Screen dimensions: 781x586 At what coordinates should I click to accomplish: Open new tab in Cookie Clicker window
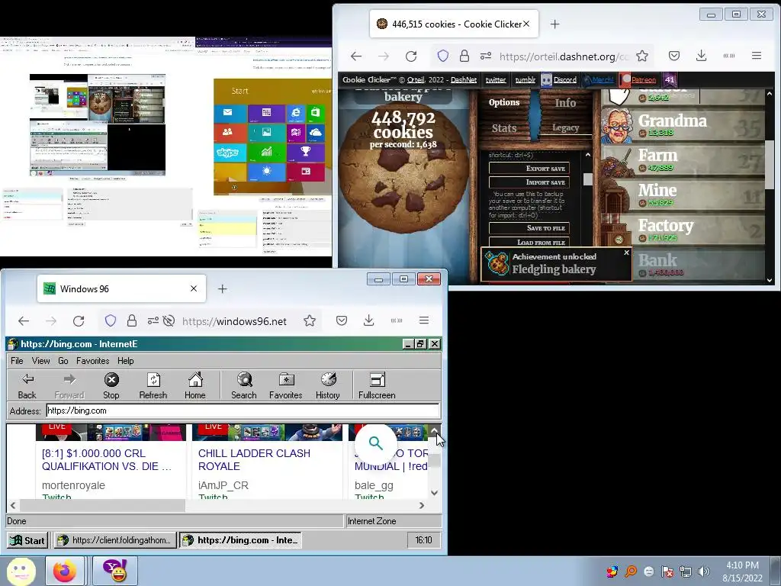(555, 24)
